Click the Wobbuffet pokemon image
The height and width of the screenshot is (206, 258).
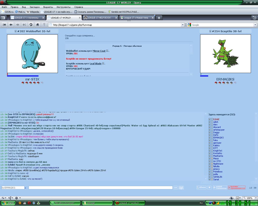[33, 54]
